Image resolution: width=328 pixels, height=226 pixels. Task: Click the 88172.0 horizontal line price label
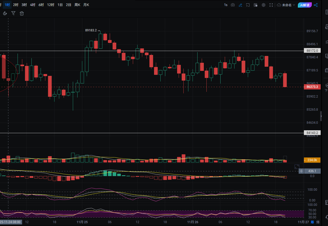[x=312, y=50]
